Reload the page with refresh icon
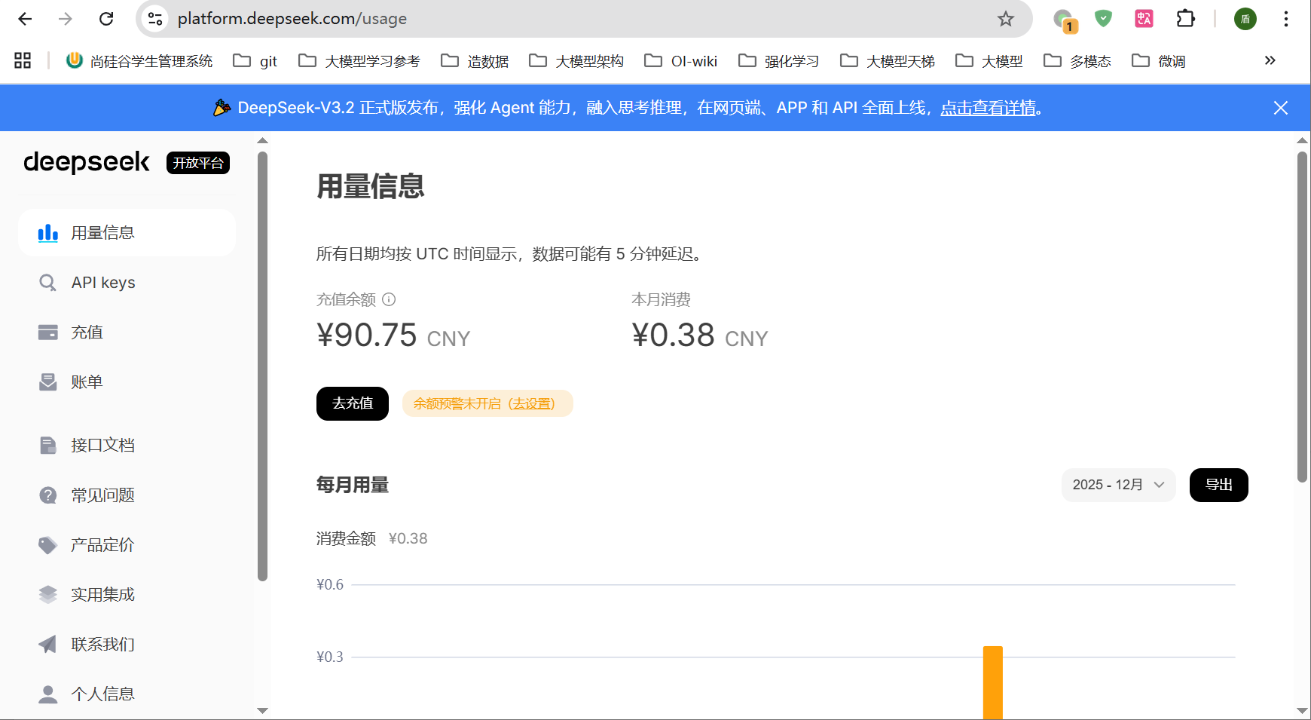1311x720 pixels. [x=106, y=19]
